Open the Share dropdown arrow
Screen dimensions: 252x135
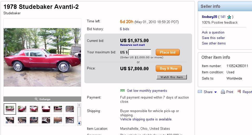point(215,92)
